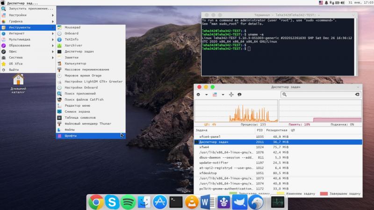The image size is (374, 210).
Task: Sort processes by PID column header
Action: (260, 130)
